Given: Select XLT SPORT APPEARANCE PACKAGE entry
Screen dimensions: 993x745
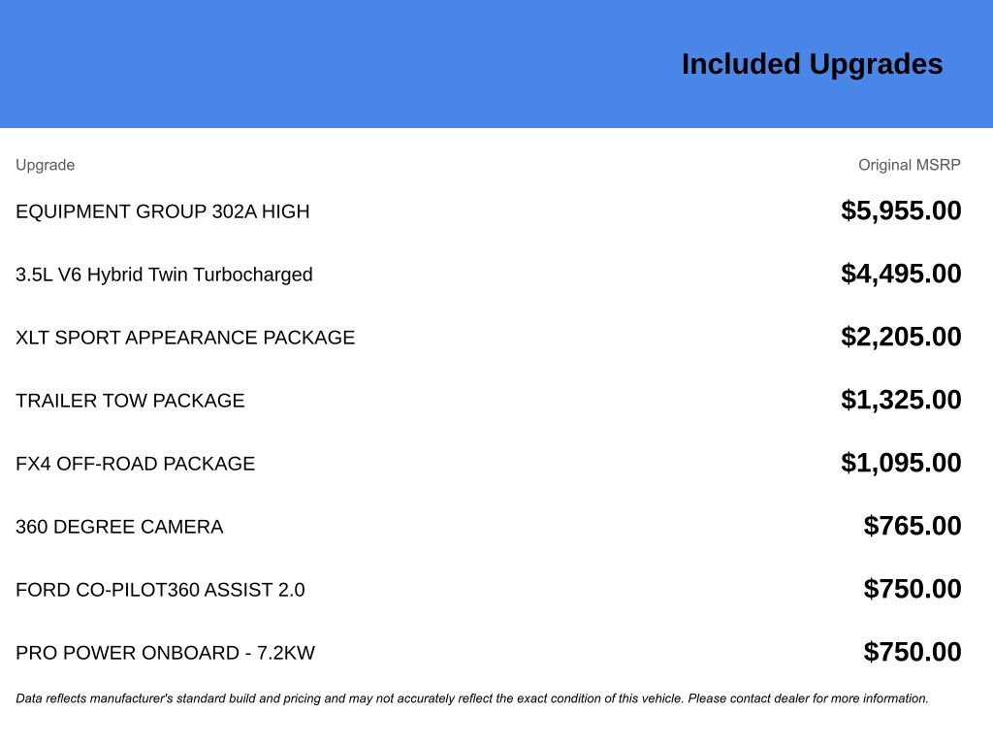Looking at the screenshot, I should point(185,338).
